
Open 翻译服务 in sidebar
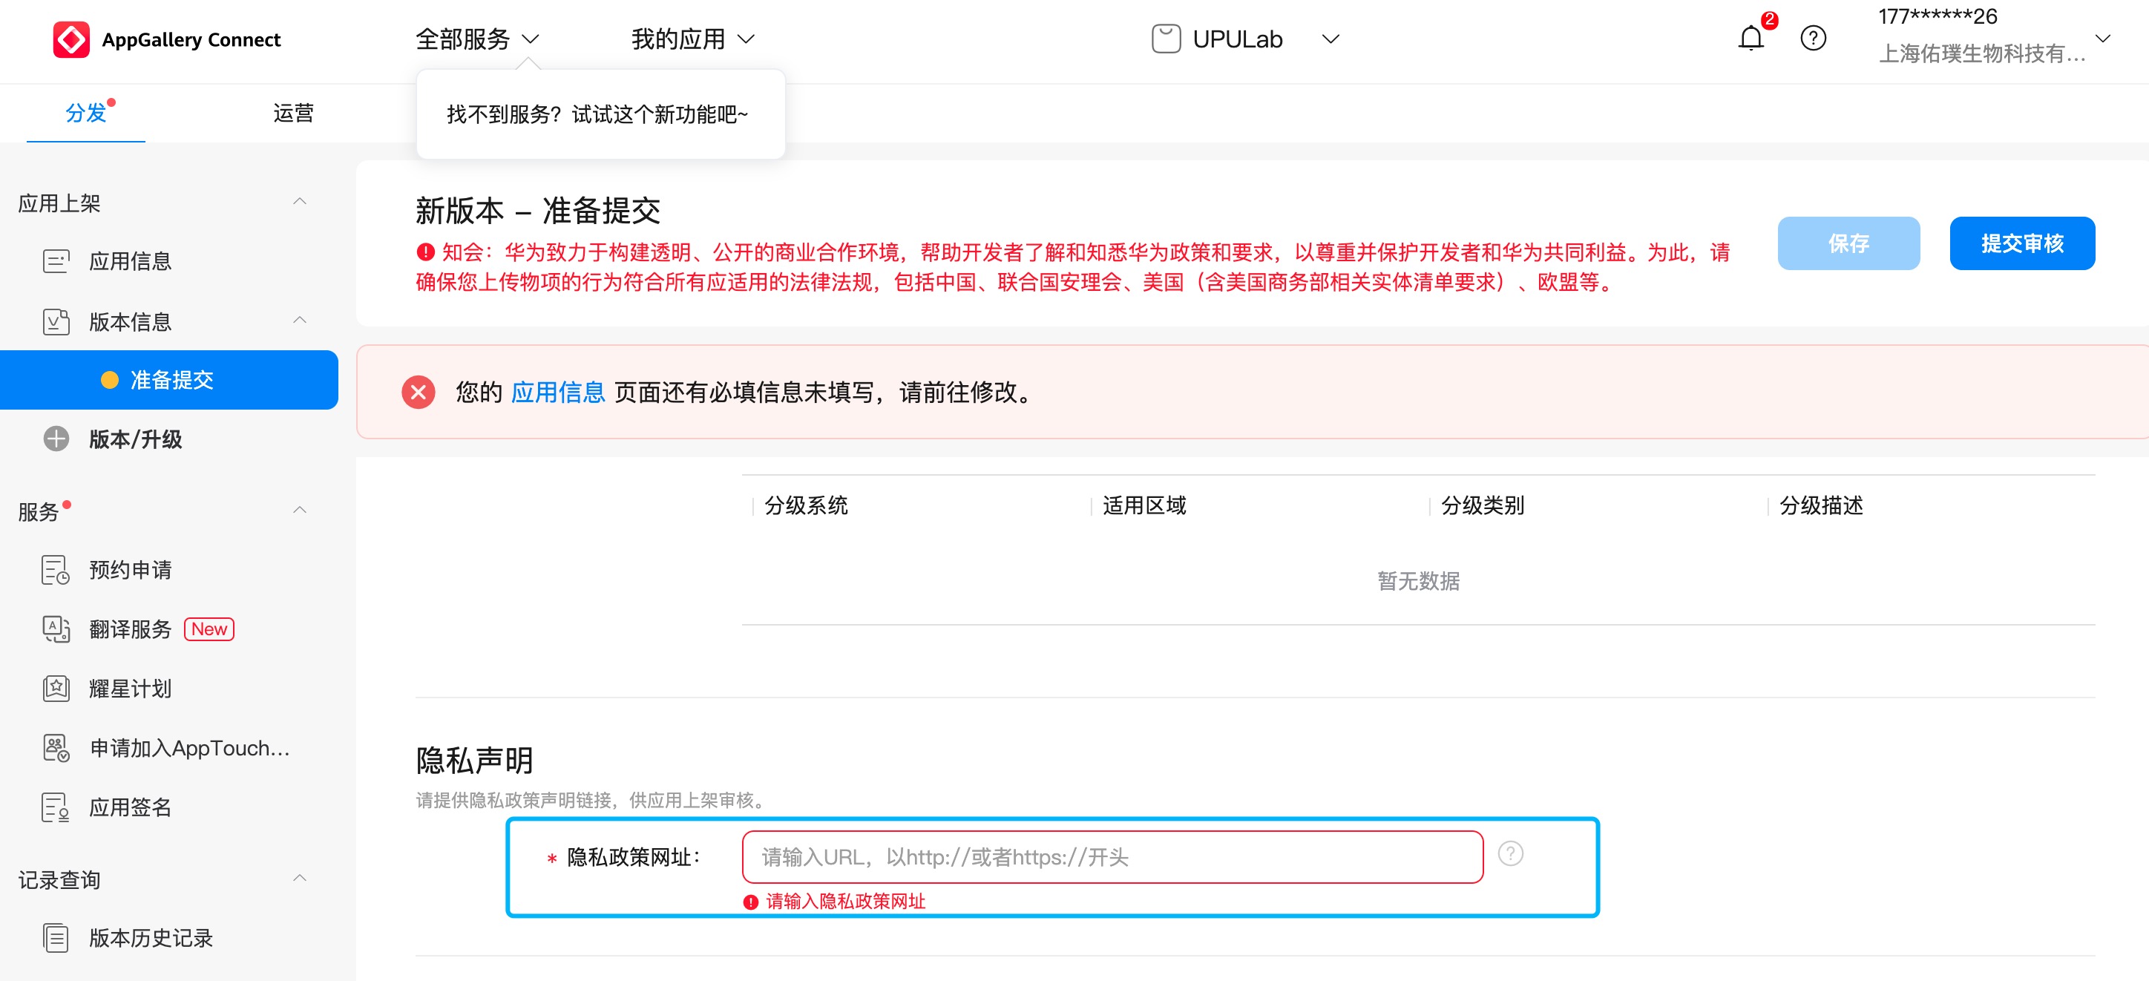pyautogui.click(x=130, y=629)
